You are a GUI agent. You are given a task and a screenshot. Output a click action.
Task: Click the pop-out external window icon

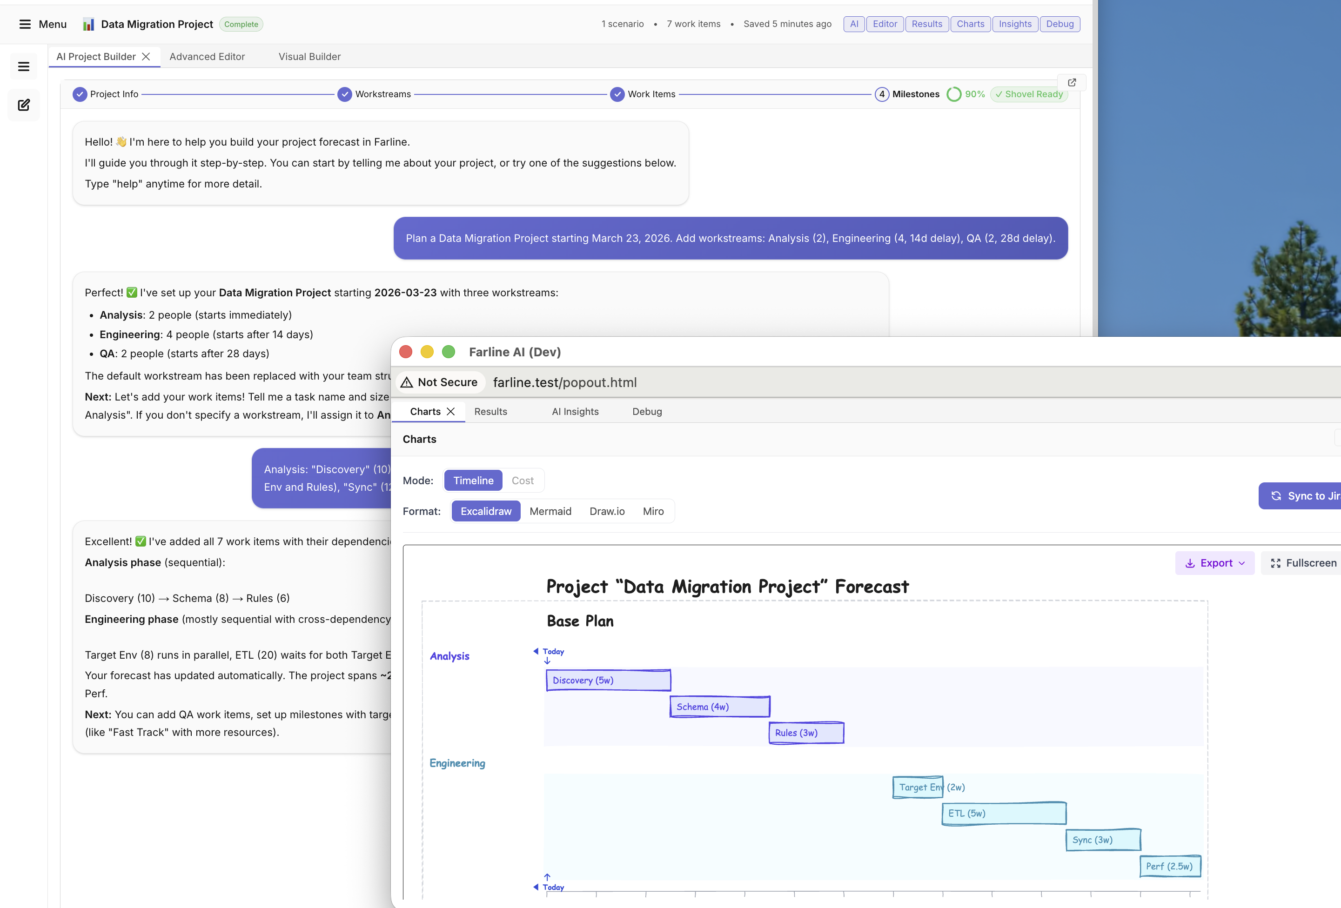pos(1072,82)
